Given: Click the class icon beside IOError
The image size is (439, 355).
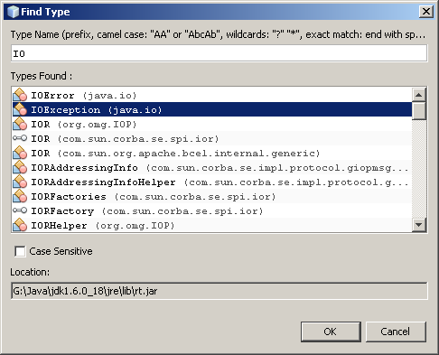Looking at the screenshot, I should pos(20,95).
